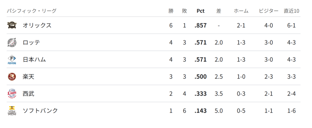
Task: Click the SoftBank Hawks team logo
Action: [12, 111]
